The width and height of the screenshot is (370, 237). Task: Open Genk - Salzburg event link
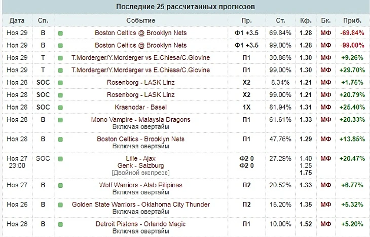(x=140, y=165)
